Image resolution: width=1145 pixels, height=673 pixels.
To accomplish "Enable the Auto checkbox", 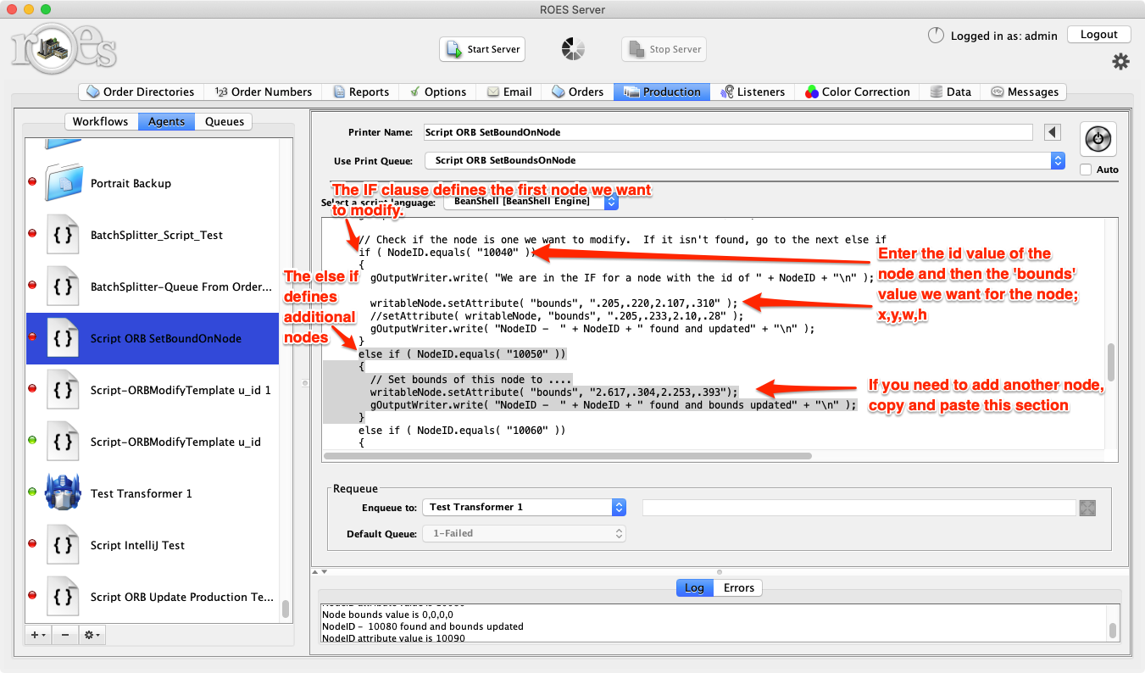I will tap(1086, 170).
